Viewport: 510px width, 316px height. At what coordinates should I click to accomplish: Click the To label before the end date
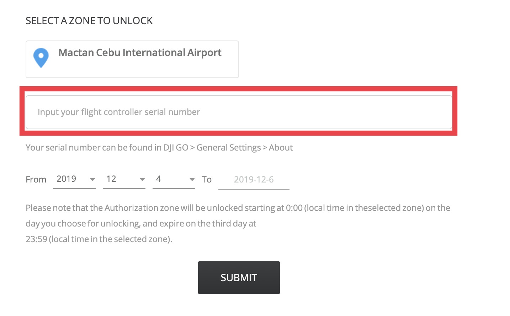point(207,180)
